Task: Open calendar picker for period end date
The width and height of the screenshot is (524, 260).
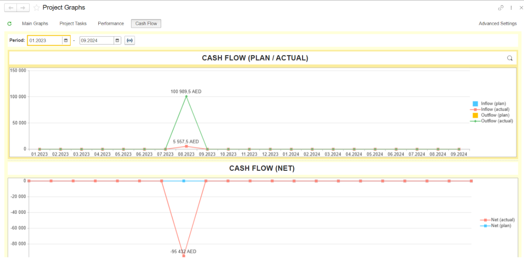Action: point(117,40)
